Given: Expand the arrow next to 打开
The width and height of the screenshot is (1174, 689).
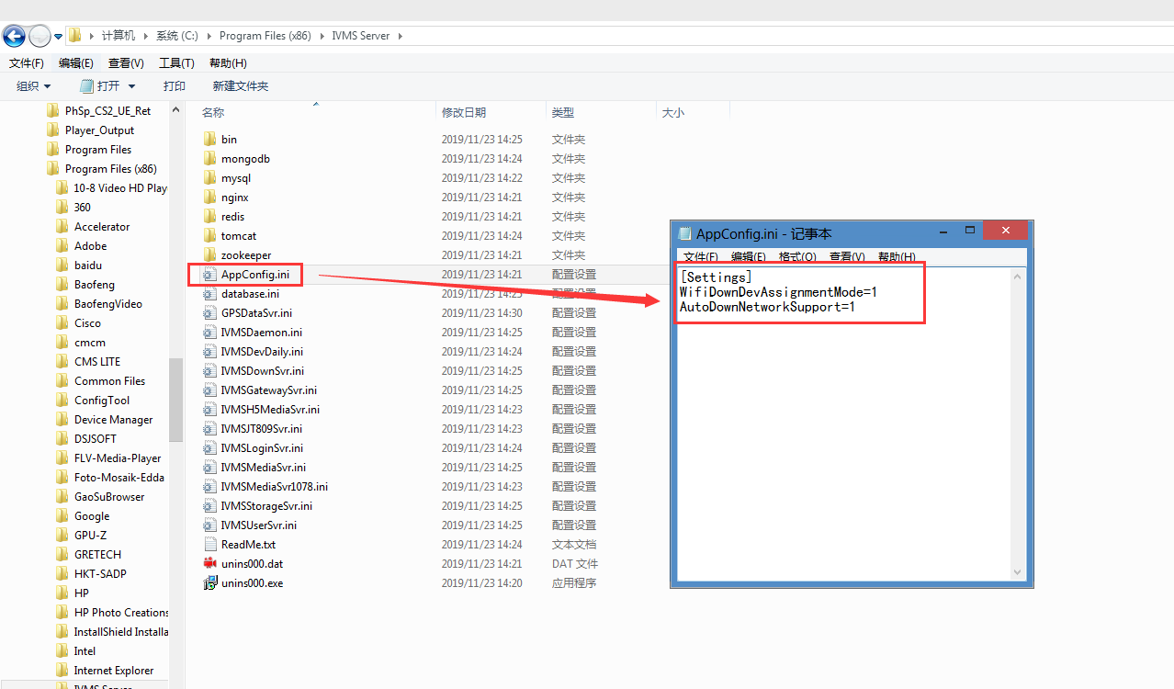Looking at the screenshot, I should [x=131, y=86].
